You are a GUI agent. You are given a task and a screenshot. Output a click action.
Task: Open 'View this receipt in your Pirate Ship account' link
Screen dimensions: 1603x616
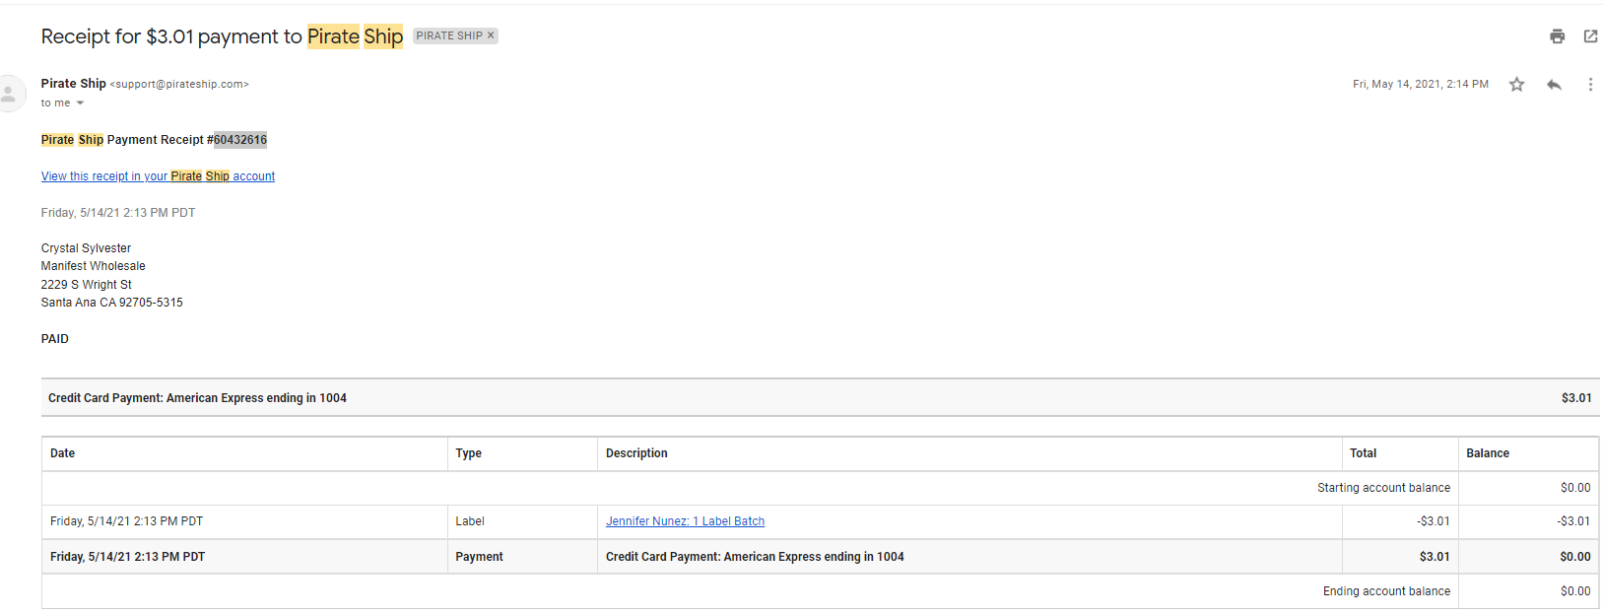[x=158, y=176]
